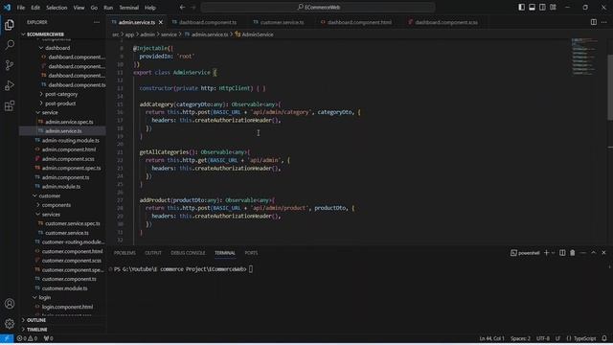The height and width of the screenshot is (345, 613).
Task: Open the Extensions view icon
Action: coord(10,105)
